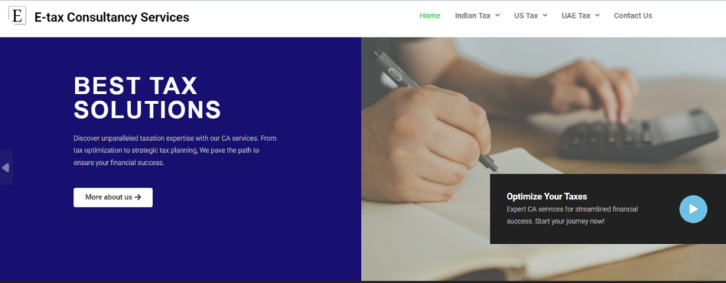This screenshot has height=283, width=726.
Task: Click the Expert CA services description text
Action: [x=572, y=216]
